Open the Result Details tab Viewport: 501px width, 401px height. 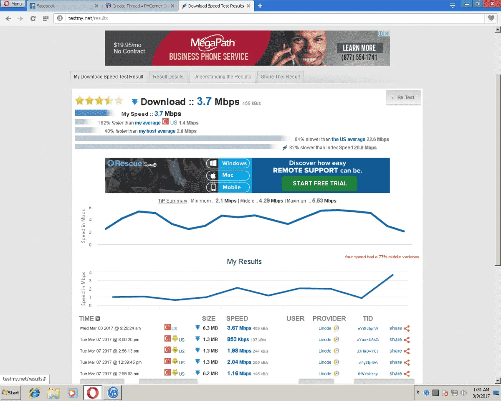168,76
